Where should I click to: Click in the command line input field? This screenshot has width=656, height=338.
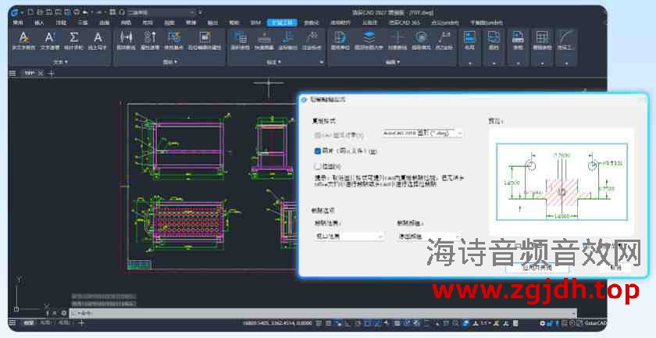click(322, 313)
